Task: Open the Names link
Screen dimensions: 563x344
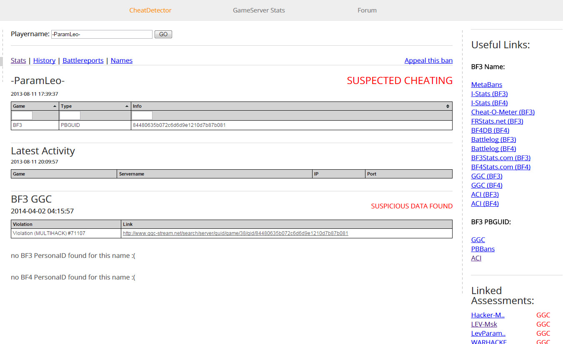Action: (x=121, y=60)
